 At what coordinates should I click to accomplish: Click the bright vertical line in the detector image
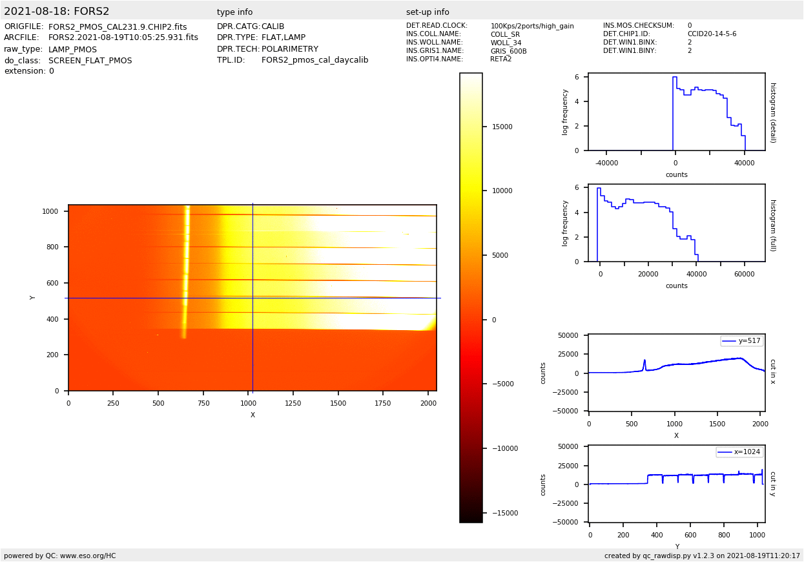click(186, 271)
